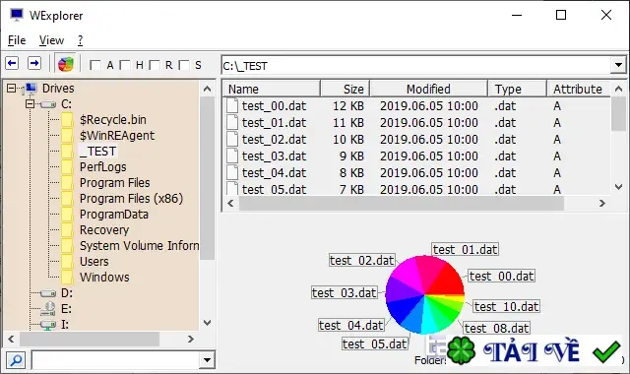630x374 pixels.
Task: Enable the H attribute checkbox
Action: [125, 65]
